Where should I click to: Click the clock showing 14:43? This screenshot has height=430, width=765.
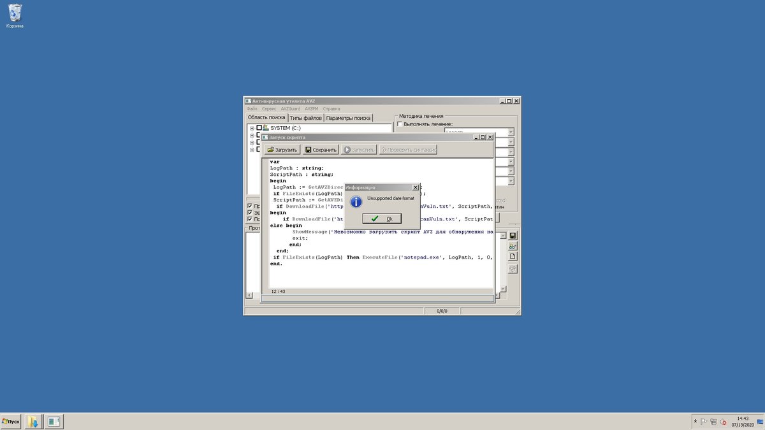coord(741,422)
